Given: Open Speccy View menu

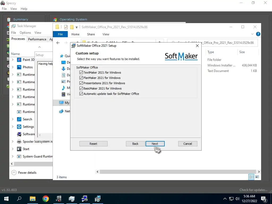Looking at the screenshot, I should [x=14, y=9].
